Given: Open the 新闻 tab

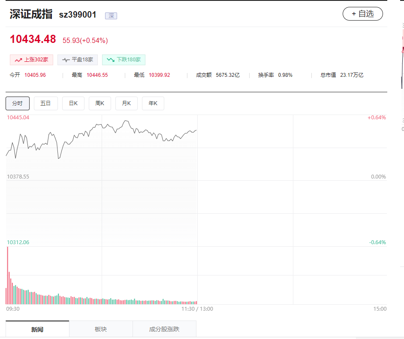Looking at the screenshot, I should pyautogui.click(x=37, y=329).
